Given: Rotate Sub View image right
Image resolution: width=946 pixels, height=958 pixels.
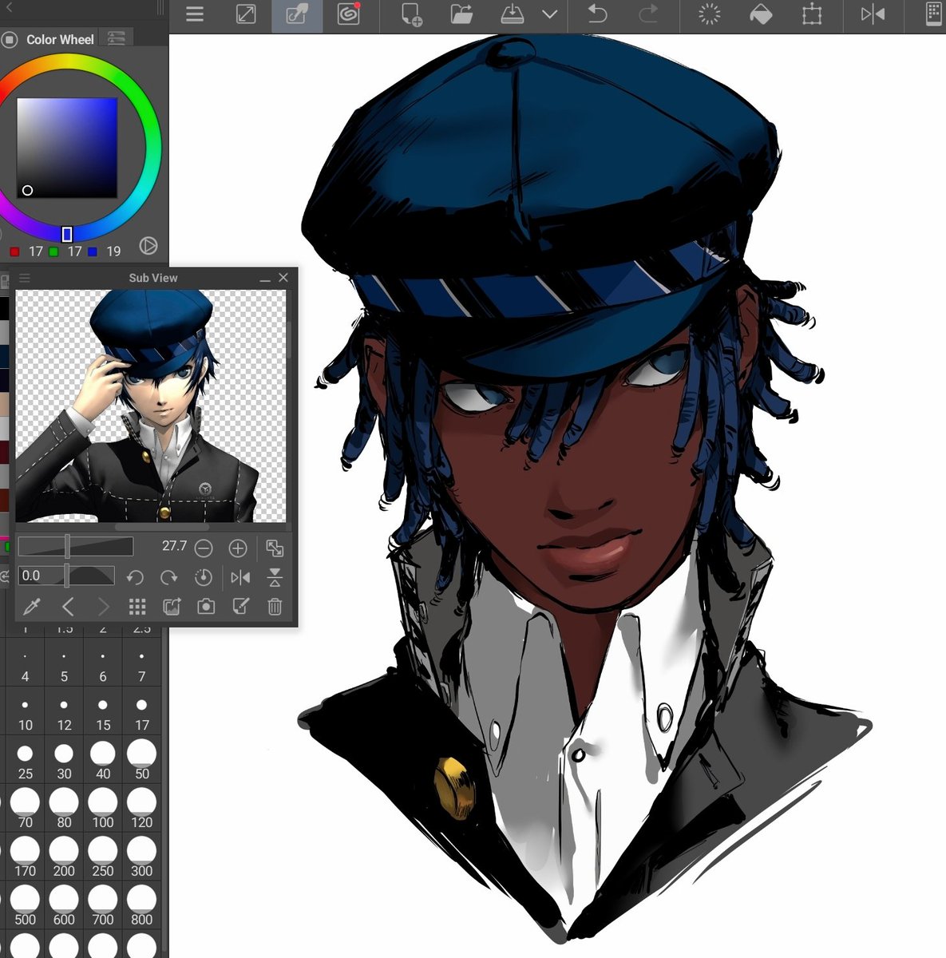Looking at the screenshot, I should [x=169, y=577].
